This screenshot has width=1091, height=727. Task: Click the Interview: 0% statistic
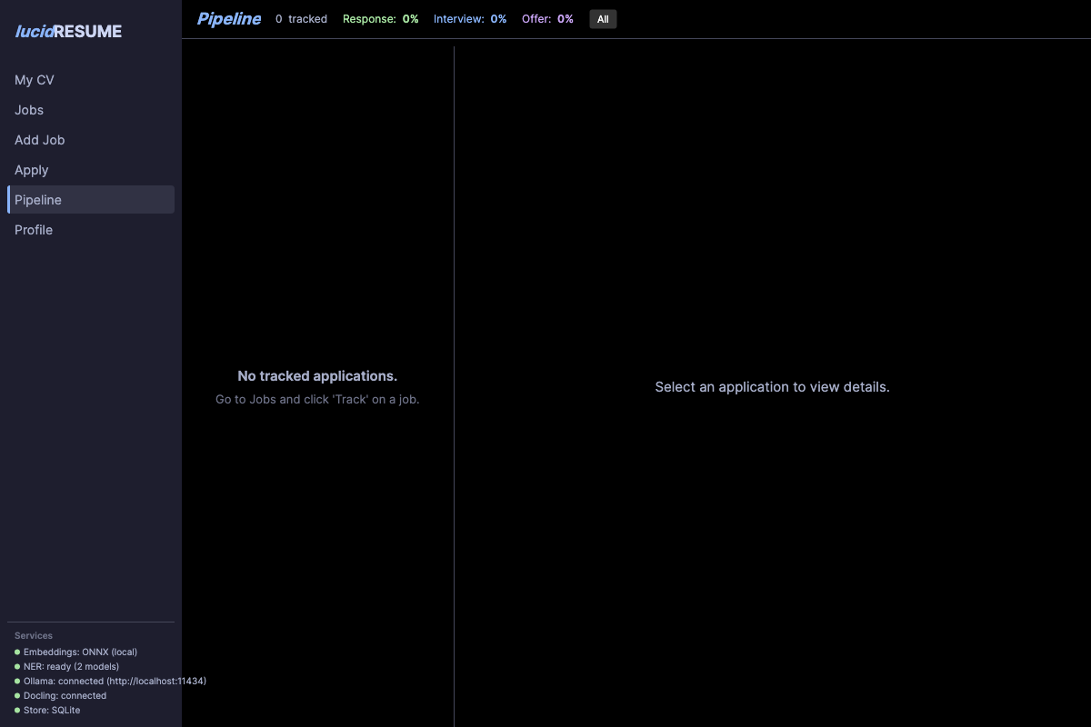click(470, 19)
